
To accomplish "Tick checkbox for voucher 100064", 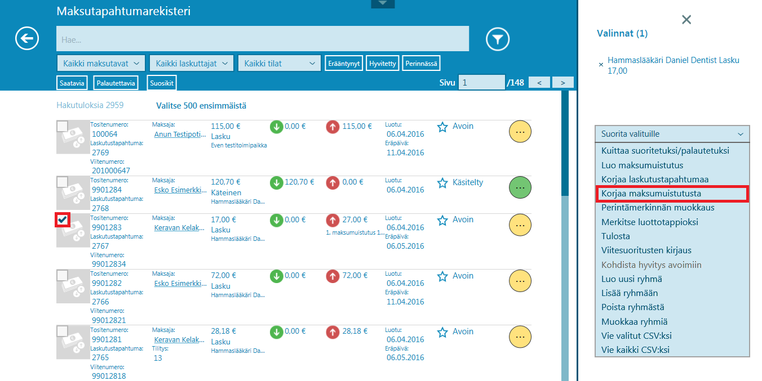I will click(x=62, y=126).
